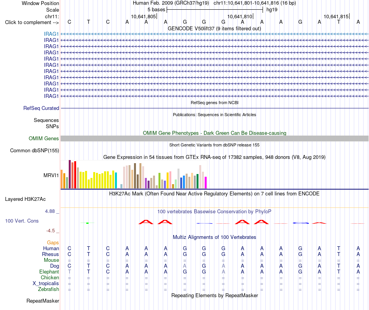369x310 pixels.
Task: Click the 4.88 PhyloP upper scale value
Action: (50, 211)
